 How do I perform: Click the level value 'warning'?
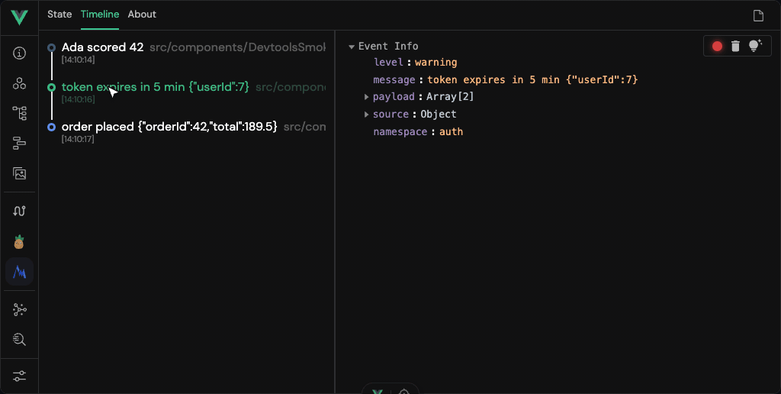coord(435,63)
